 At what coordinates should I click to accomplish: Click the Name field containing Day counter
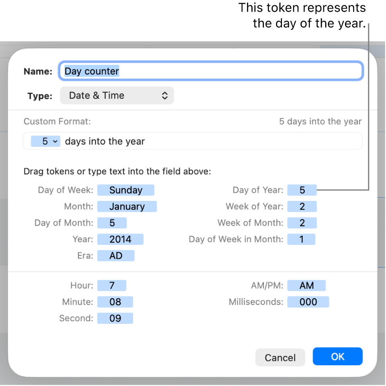[211, 71]
